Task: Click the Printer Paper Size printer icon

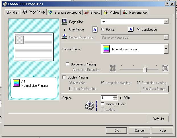Action: [64, 37]
